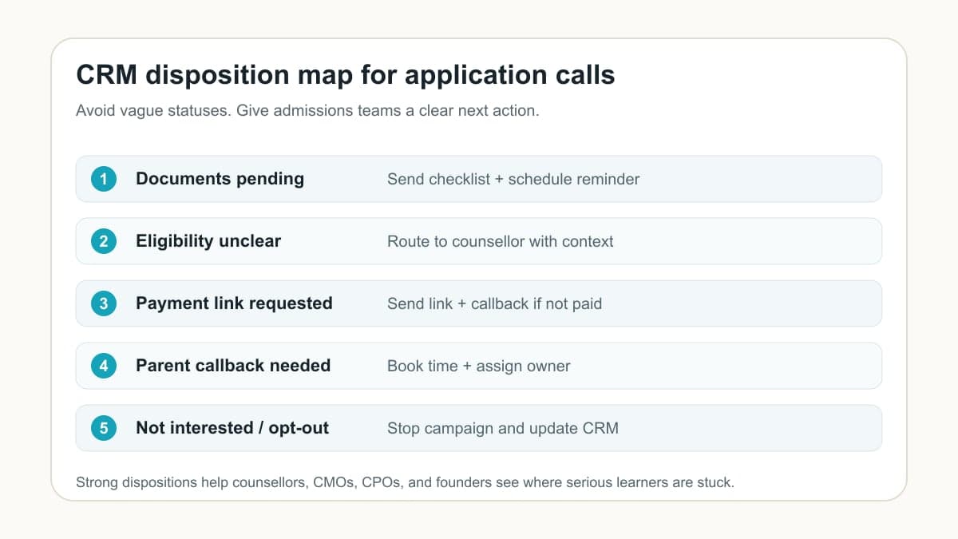958x539 pixels.
Task: Click 'Route to counsellor with context' text
Action: click(501, 241)
